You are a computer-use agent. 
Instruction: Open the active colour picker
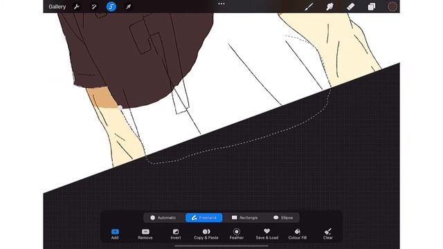coord(392,6)
